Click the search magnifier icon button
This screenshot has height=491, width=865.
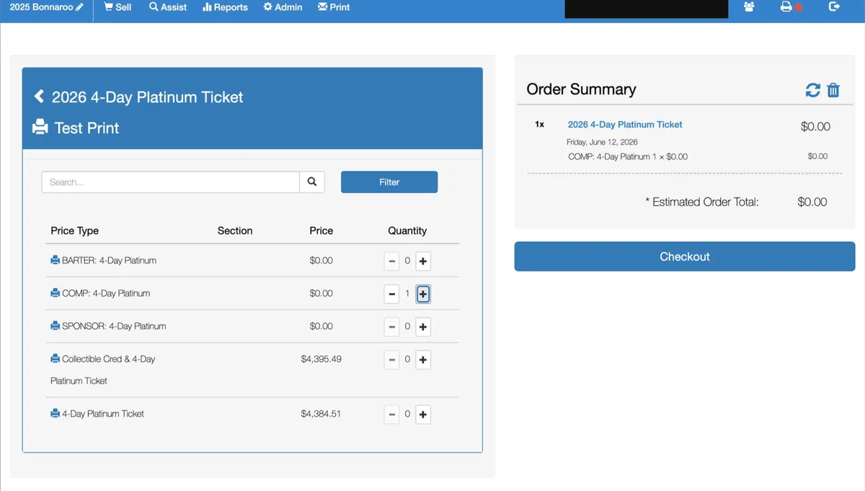312,182
